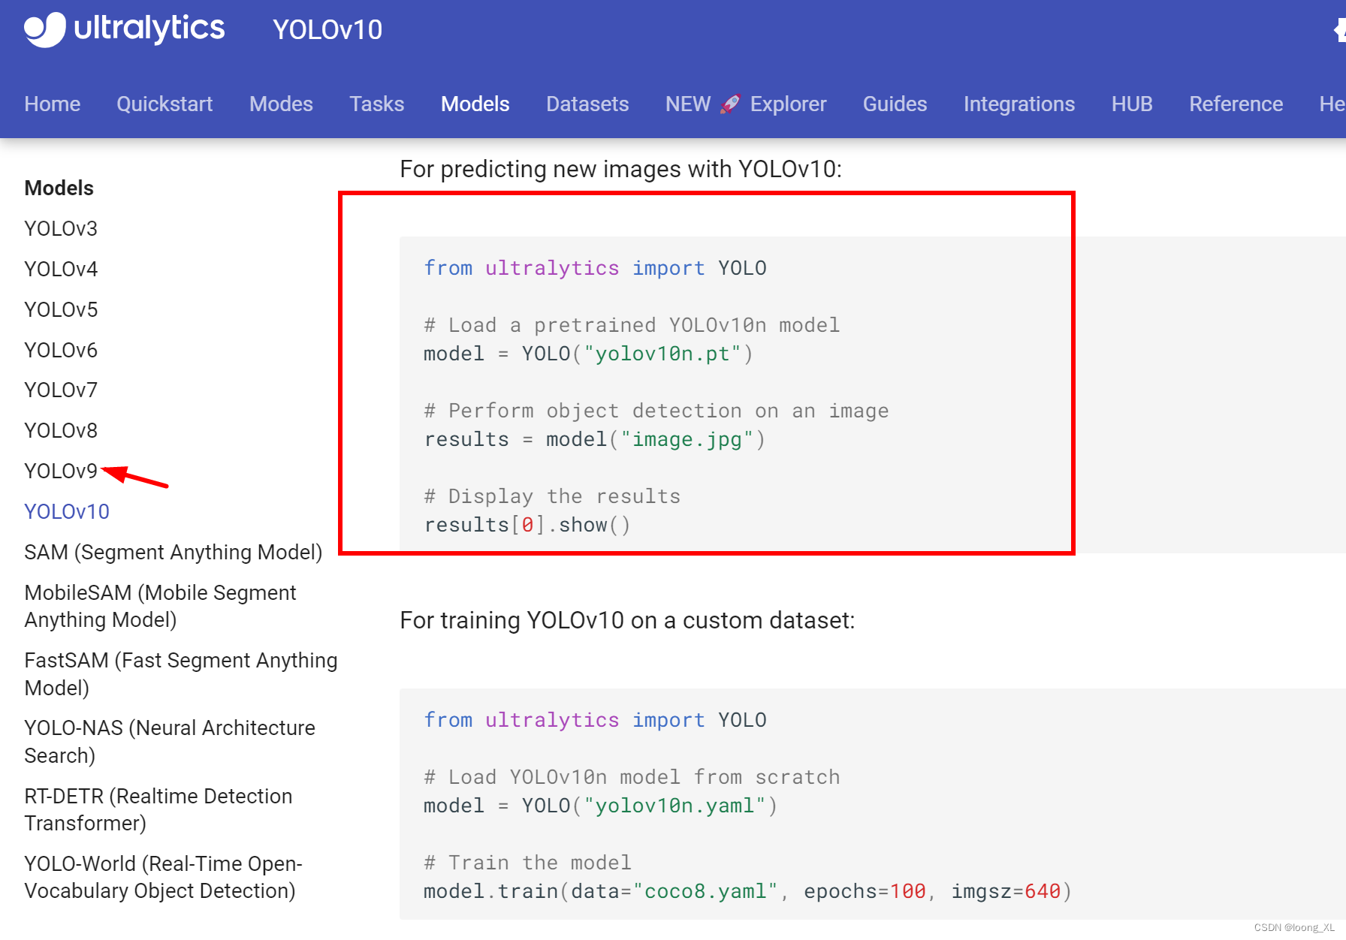Open YOLO-World Open-Vocabulary Object Detection link
The height and width of the screenshot is (940, 1346).
coord(163,877)
